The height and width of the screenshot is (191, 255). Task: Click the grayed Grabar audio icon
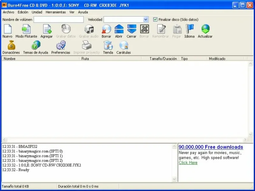89,29
